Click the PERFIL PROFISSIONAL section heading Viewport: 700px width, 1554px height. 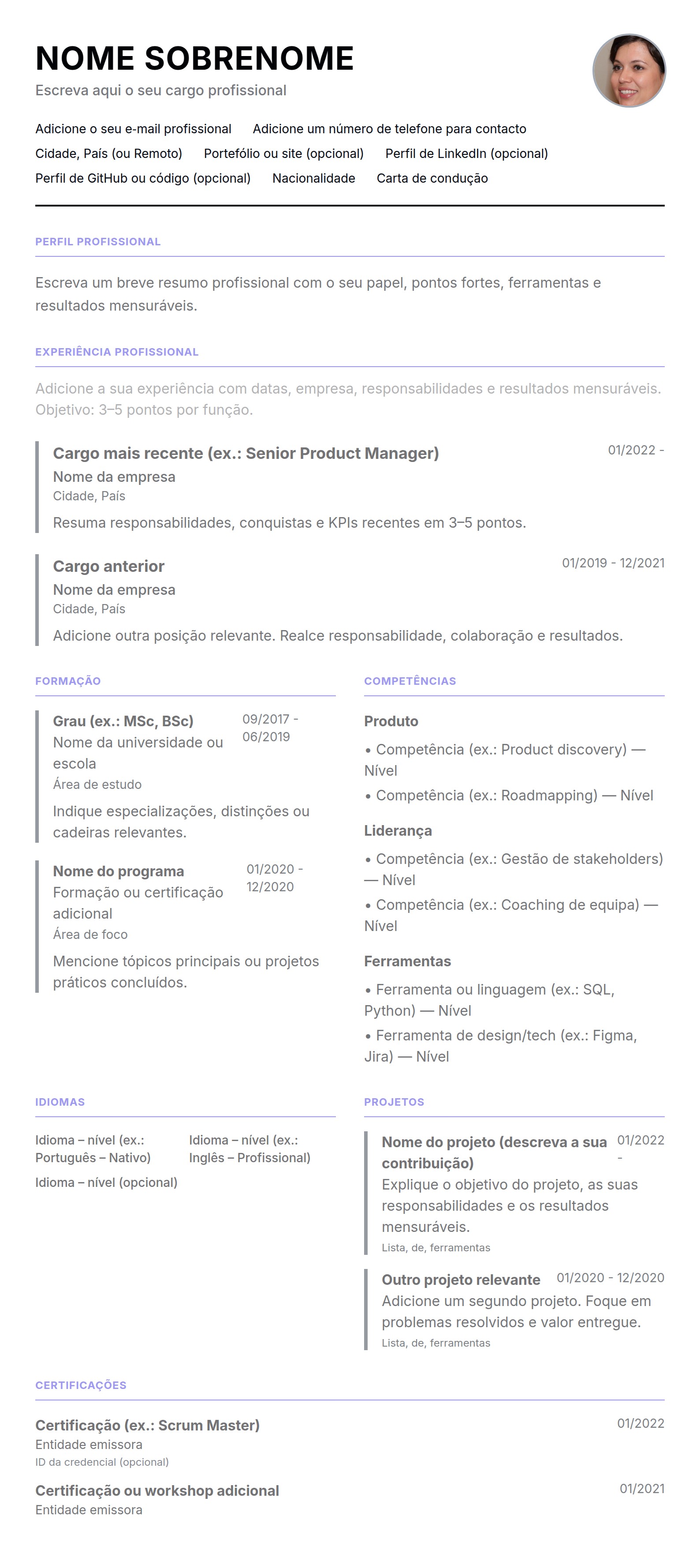[98, 242]
